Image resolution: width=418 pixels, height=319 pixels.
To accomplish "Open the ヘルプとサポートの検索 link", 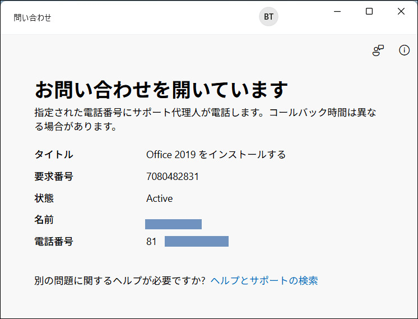I will (264, 280).
